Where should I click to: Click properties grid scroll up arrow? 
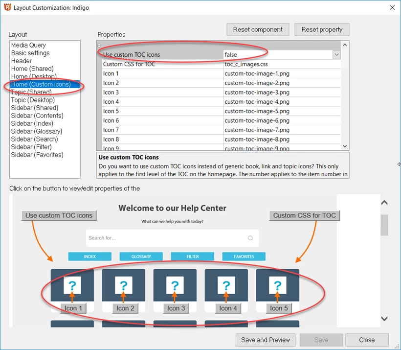click(x=345, y=45)
